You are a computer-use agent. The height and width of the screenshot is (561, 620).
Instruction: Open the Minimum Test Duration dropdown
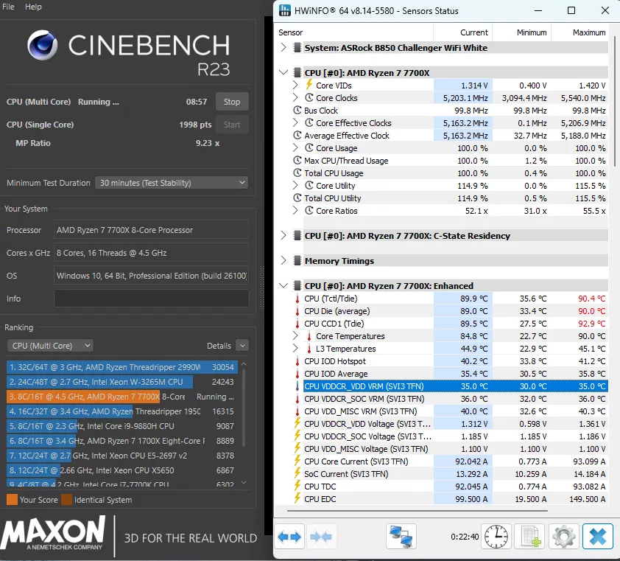(x=171, y=183)
